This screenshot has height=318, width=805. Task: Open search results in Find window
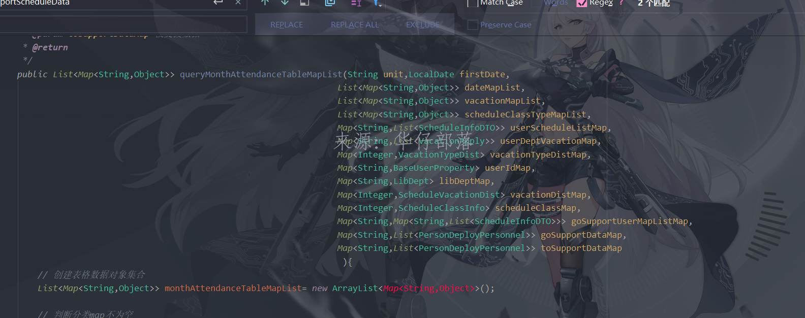click(x=305, y=3)
